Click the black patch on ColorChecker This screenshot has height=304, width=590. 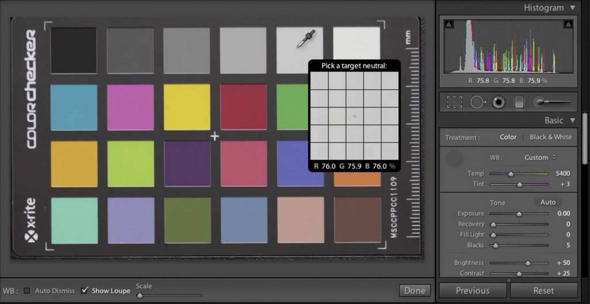point(74,50)
